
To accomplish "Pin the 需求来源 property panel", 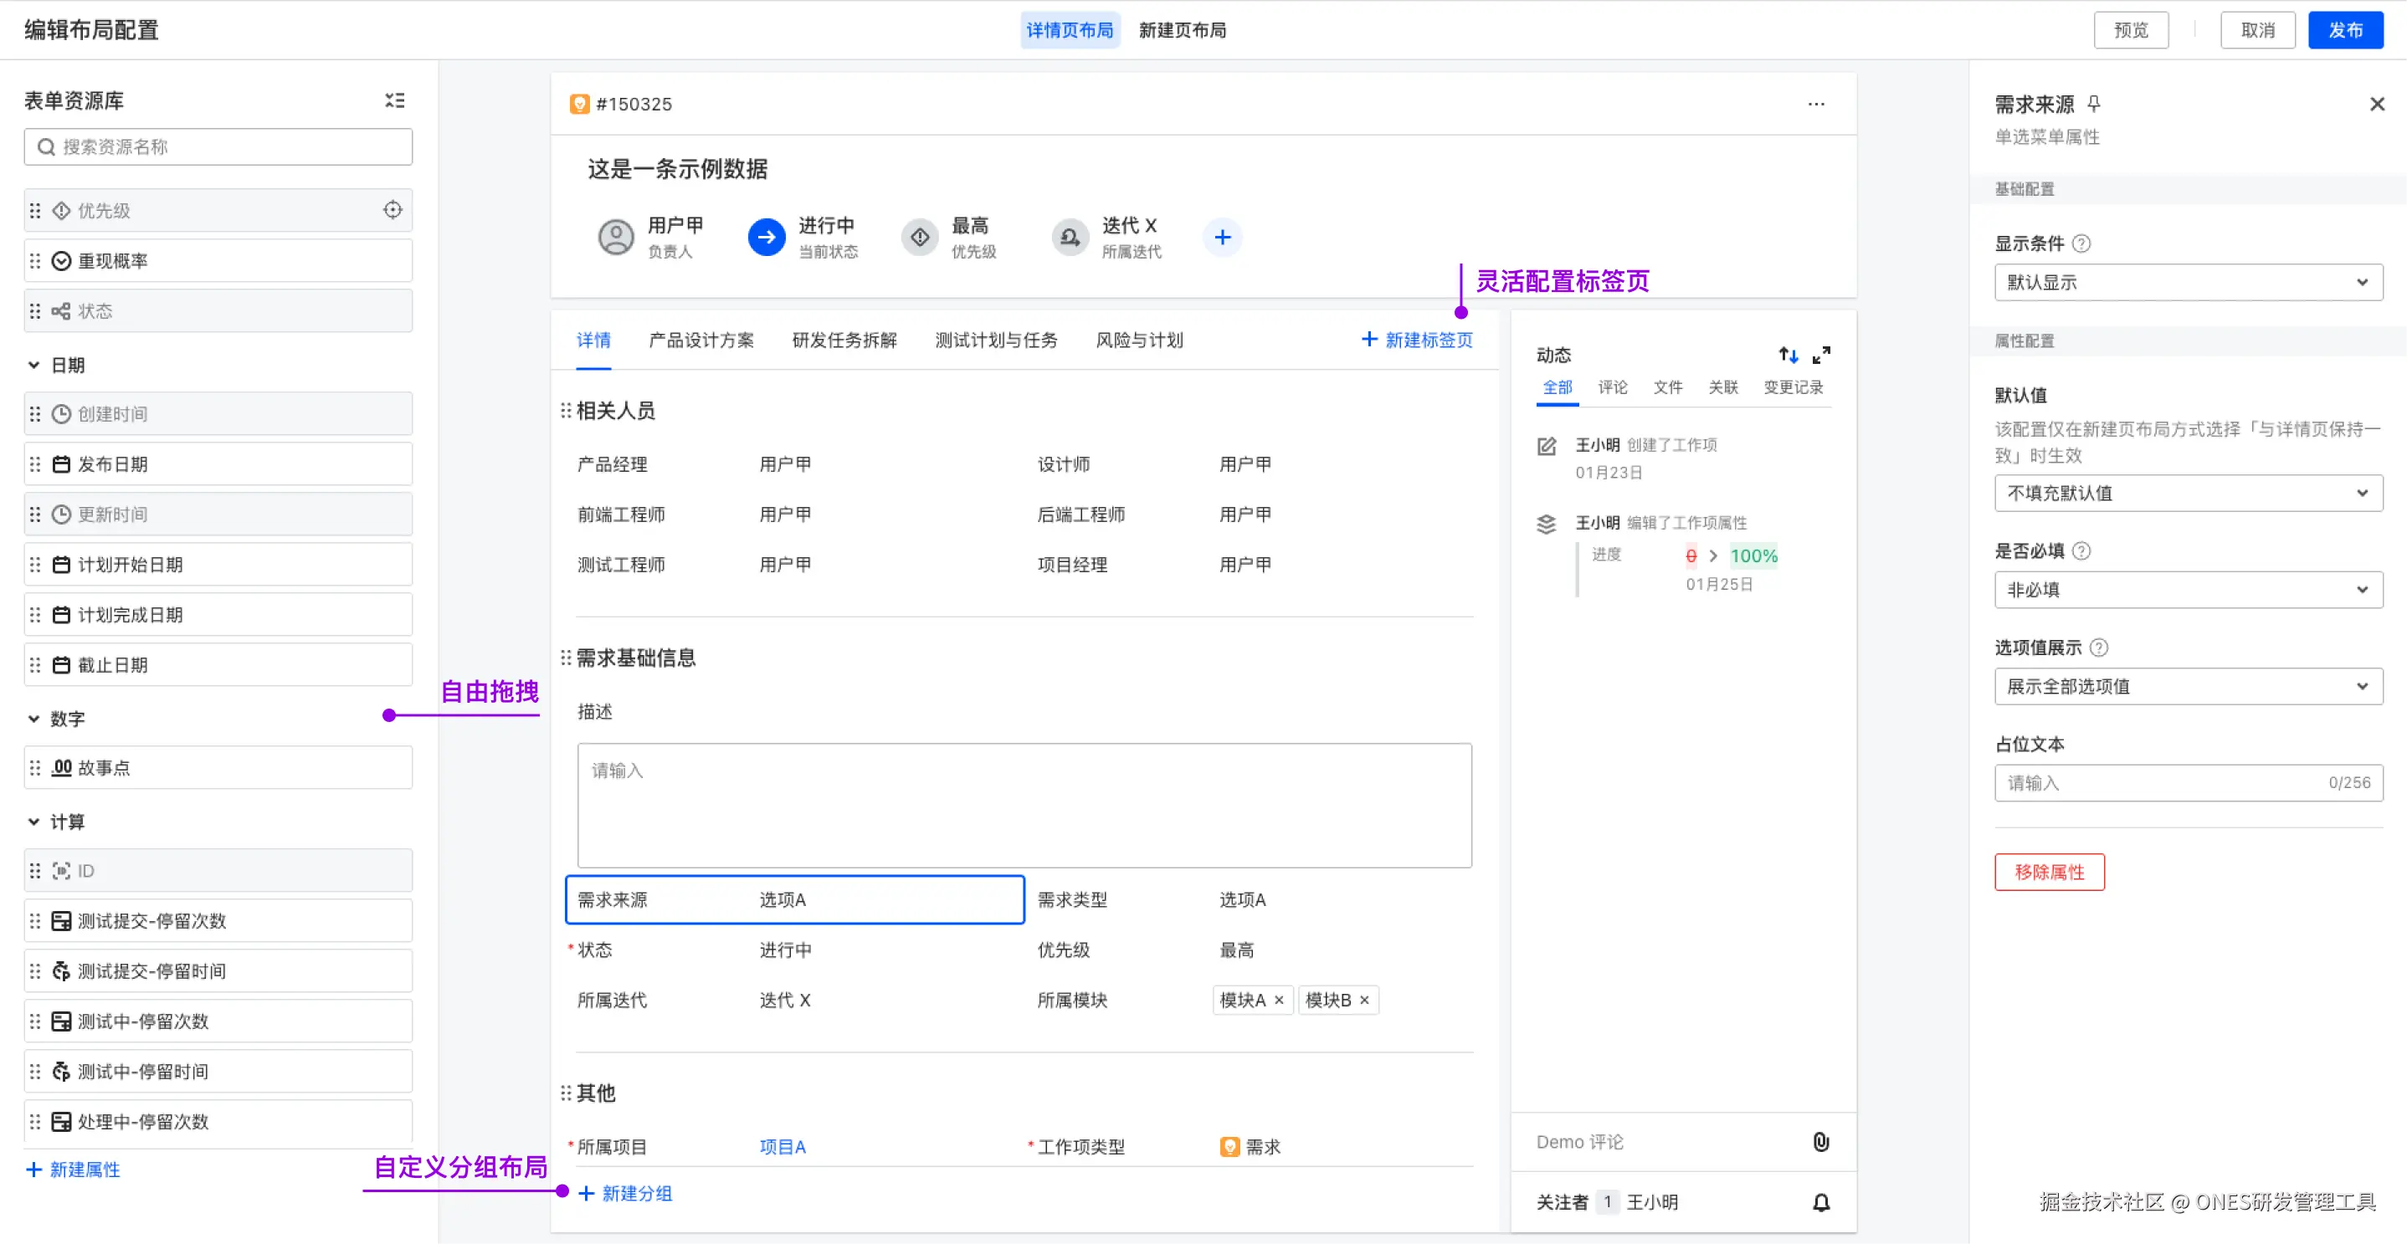I will coord(2094,104).
